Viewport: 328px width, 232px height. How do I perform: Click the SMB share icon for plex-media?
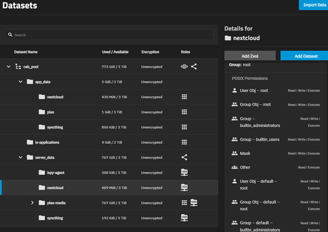point(194,203)
